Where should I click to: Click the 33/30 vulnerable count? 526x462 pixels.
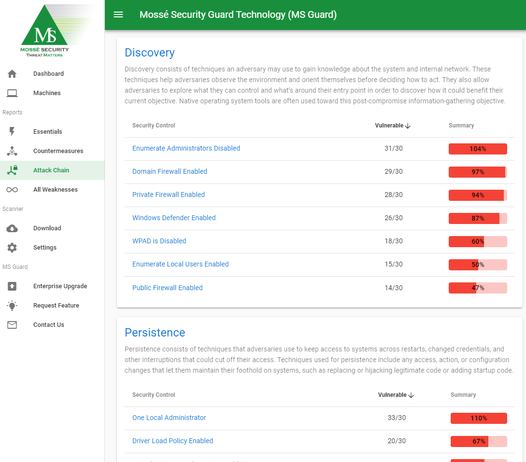point(397,418)
